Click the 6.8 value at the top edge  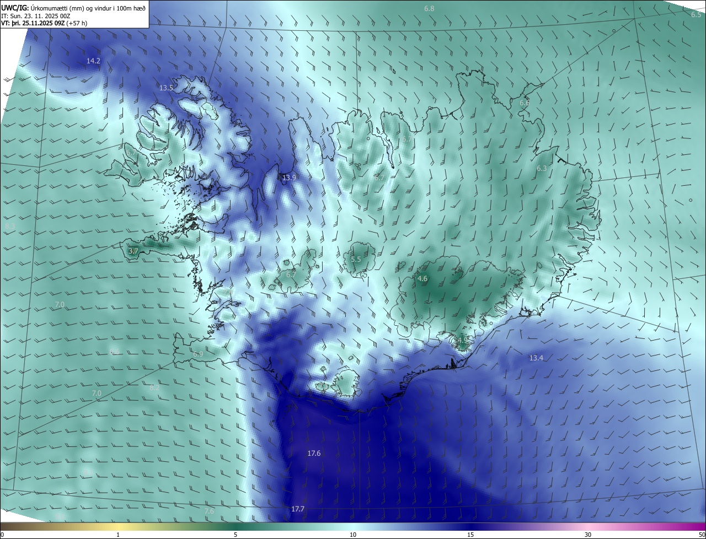(429, 9)
